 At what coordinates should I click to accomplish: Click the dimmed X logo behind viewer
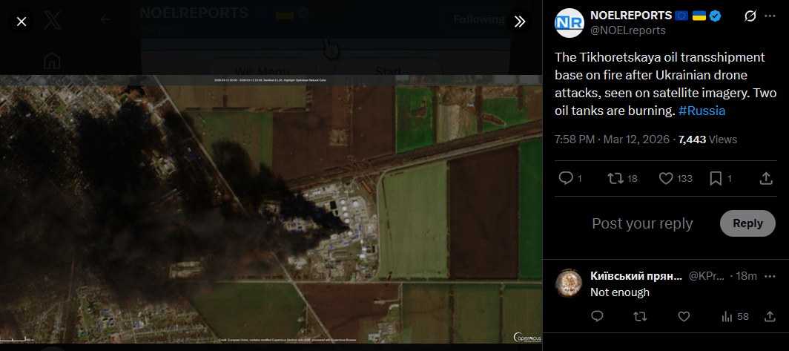tap(53, 21)
